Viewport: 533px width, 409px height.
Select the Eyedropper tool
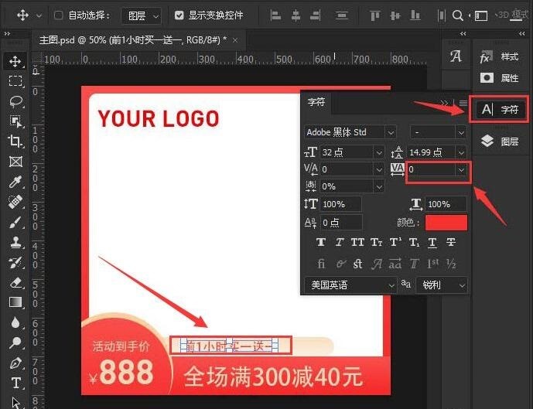[15, 182]
